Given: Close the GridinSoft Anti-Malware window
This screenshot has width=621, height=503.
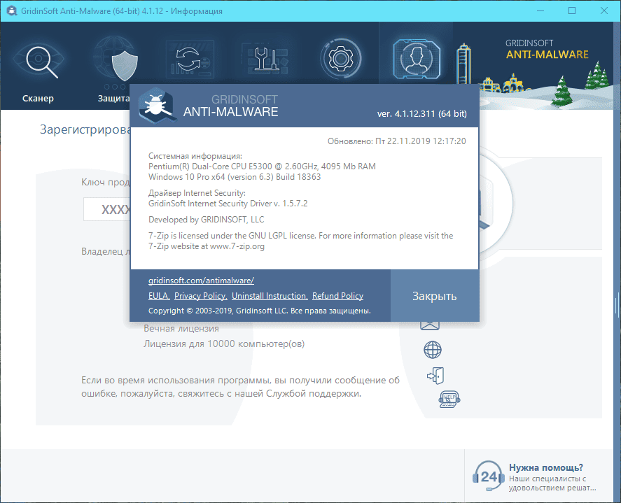Looking at the screenshot, I should point(604,10).
